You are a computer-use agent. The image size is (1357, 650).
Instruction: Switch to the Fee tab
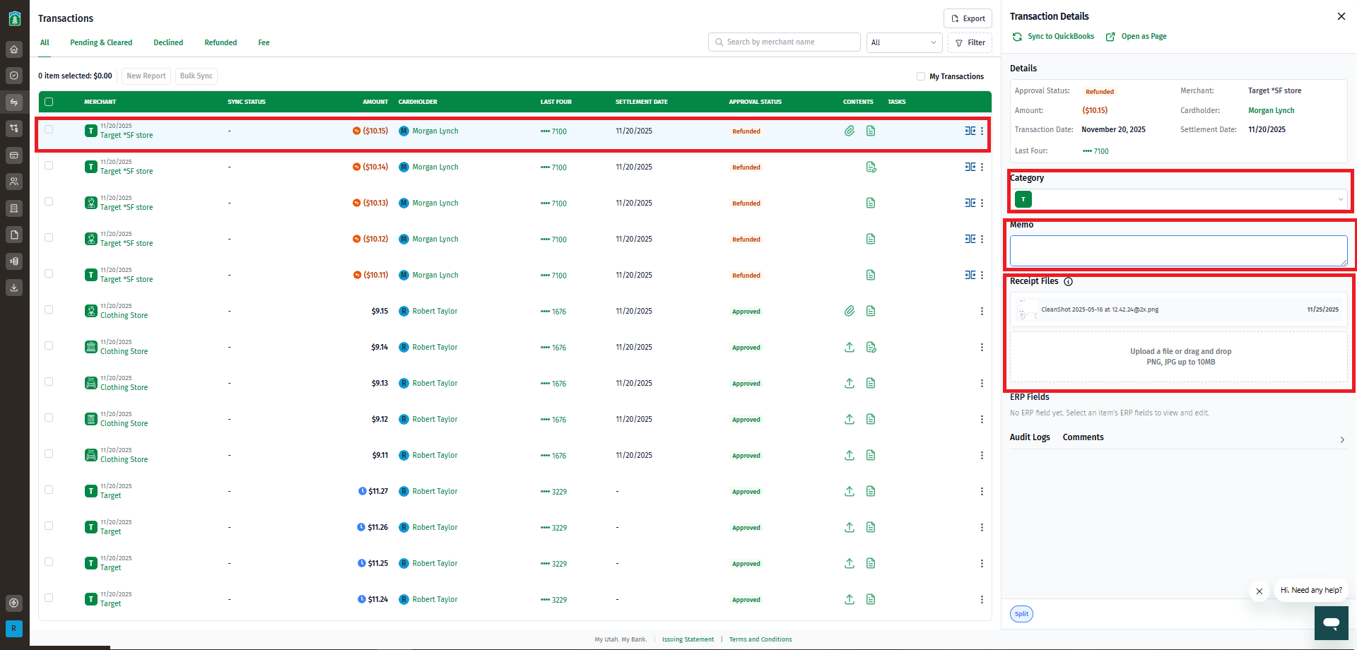264,42
